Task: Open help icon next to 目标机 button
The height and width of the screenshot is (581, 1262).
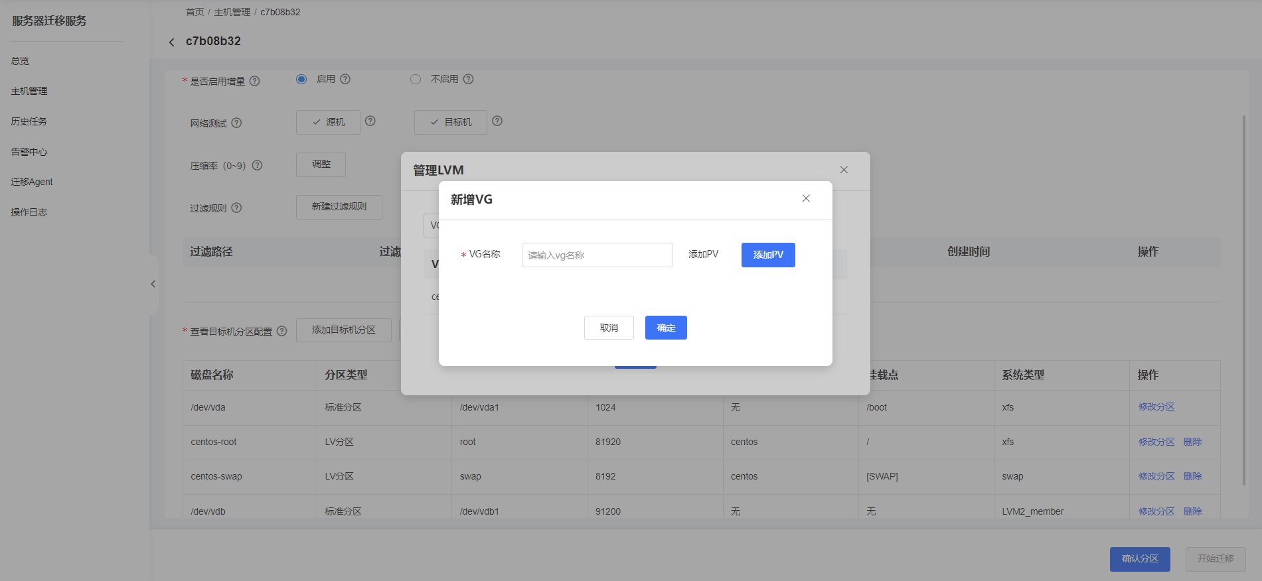Action: 497,121
